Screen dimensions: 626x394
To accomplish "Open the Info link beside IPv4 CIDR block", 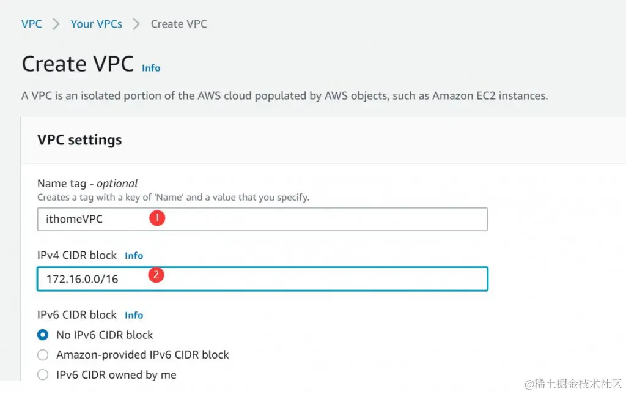I will tap(134, 255).
